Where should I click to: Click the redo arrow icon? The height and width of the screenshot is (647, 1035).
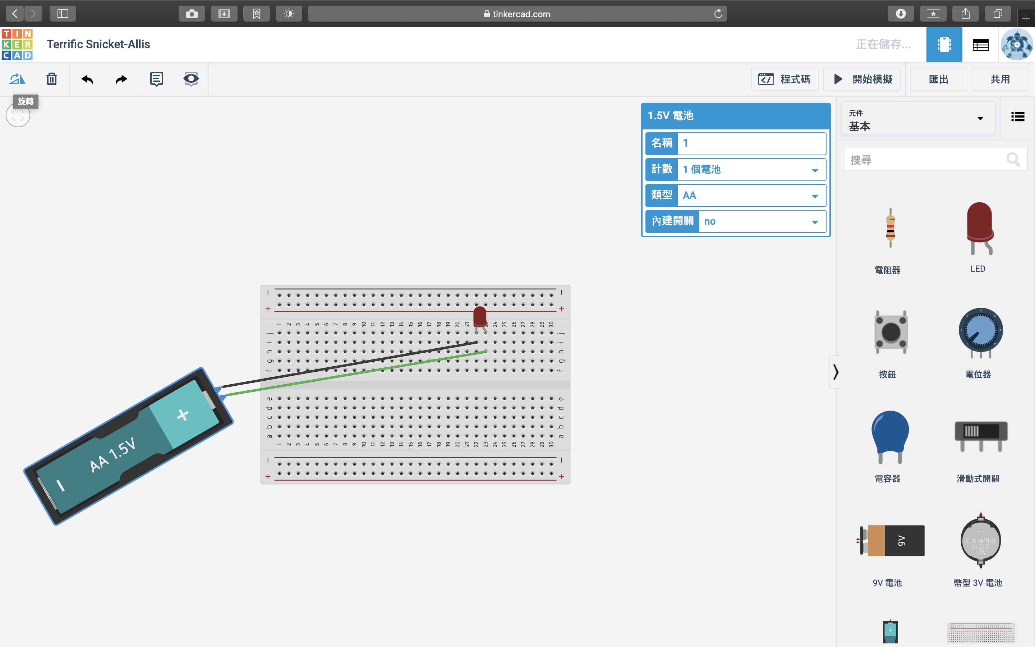121,79
